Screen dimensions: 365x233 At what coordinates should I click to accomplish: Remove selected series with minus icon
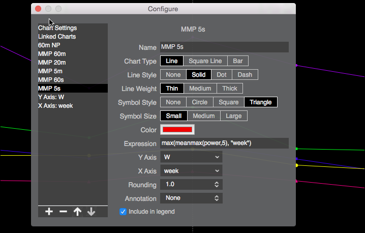point(63,212)
